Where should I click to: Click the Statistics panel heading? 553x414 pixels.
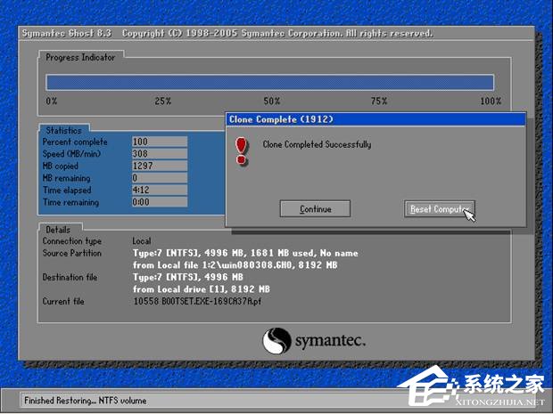click(x=64, y=131)
